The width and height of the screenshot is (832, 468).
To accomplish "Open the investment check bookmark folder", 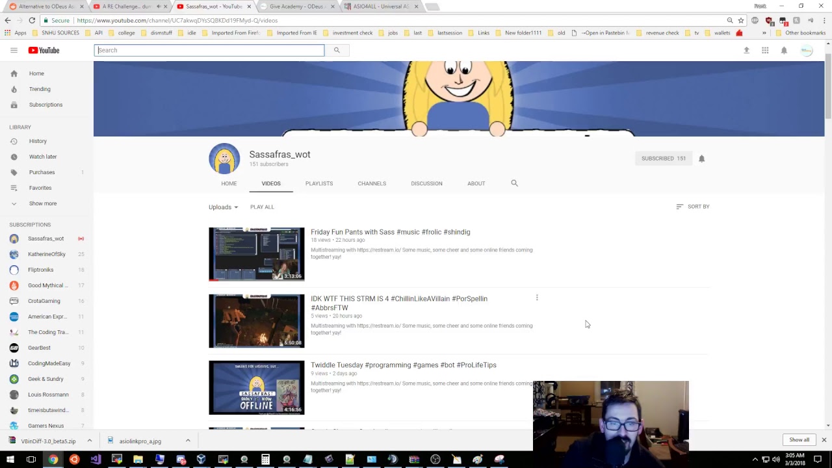I will tap(348, 33).
